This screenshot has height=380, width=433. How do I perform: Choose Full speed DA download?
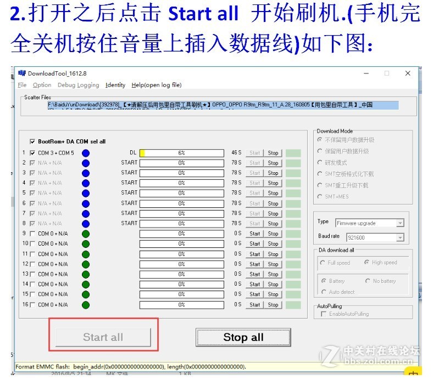pyautogui.click(x=322, y=263)
